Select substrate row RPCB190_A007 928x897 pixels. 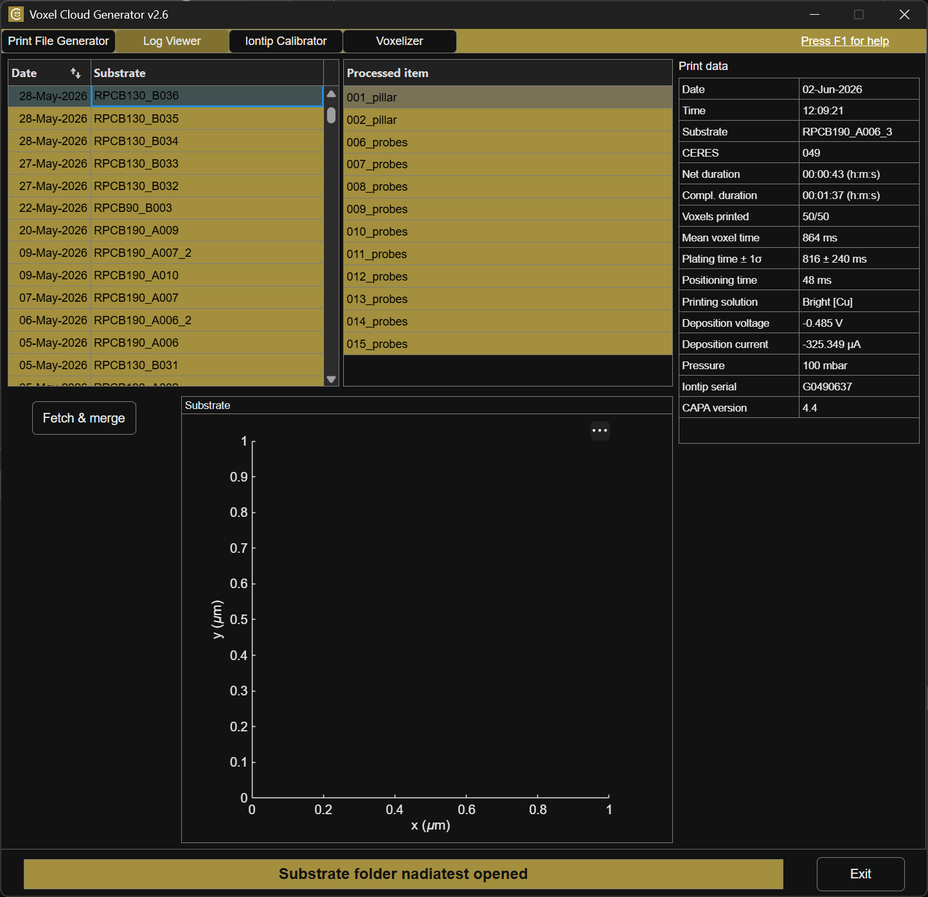click(x=166, y=298)
